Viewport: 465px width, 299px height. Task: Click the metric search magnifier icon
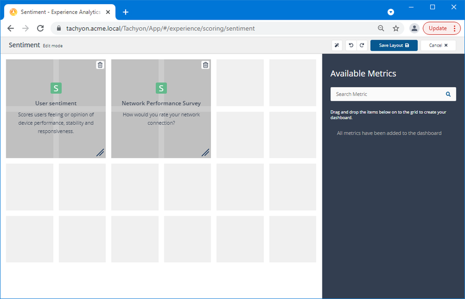pos(448,94)
